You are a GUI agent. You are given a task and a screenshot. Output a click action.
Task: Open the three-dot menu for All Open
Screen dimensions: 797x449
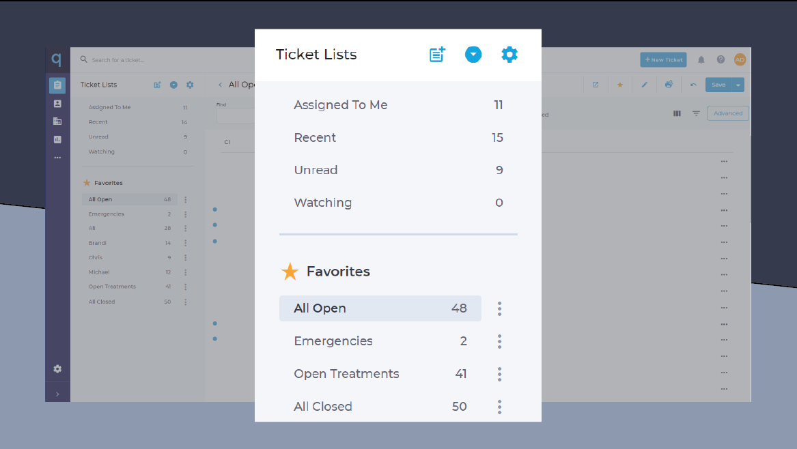pos(500,308)
